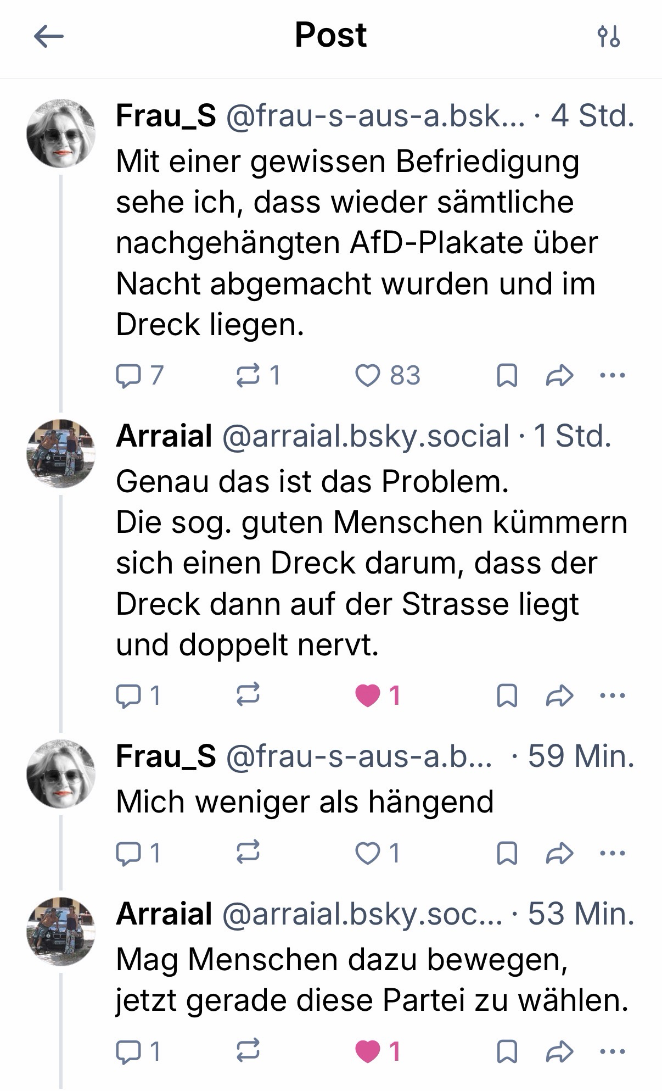Open more options on Frau_S's first post
The height and width of the screenshot is (1091, 662).
[x=613, y=376]
